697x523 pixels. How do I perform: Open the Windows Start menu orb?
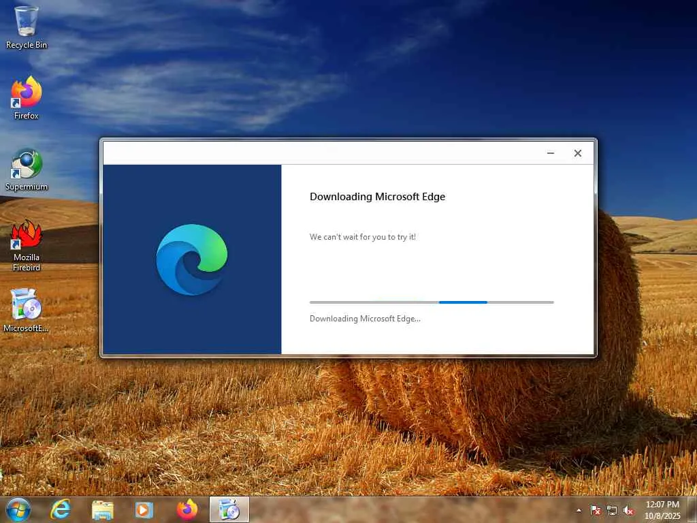click(18, 509)
